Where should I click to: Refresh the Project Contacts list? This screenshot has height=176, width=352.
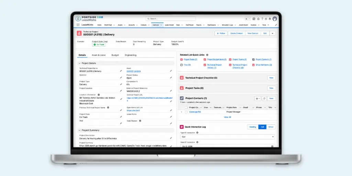pos(264,99)
